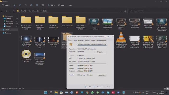Screen dimensions: 169x95
Task: Open Joker (2019) BluRay folder
Action: pyautogui.click(x=80, y=23)
